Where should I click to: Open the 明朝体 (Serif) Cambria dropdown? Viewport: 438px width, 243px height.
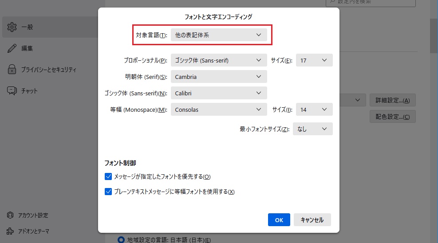click(x=219, y=77)
